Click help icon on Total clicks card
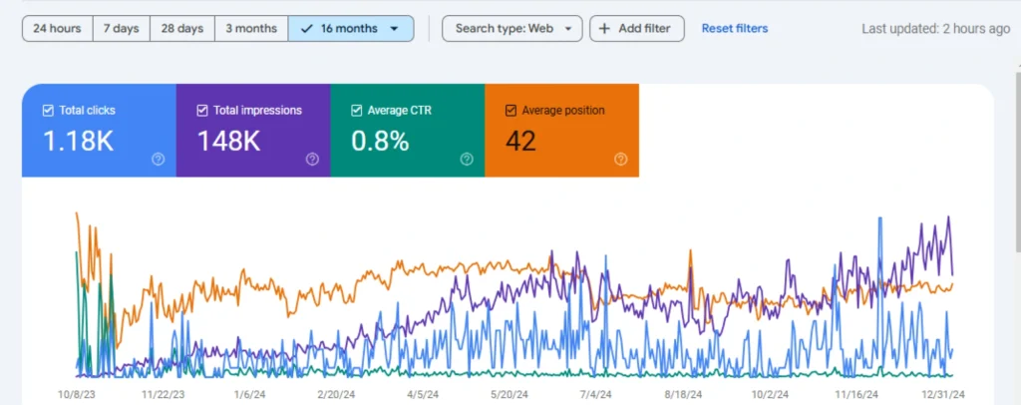Screen dimensions: 1021x405 tap(158, 159)
